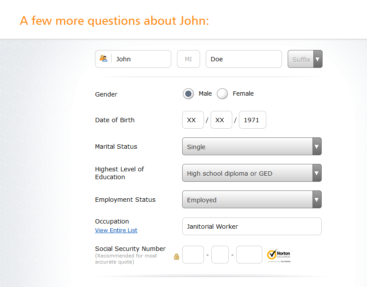This screenshot has width=367, height=287.
Task: Click the Suffix dropdown arrow
Action: [317, 59]
